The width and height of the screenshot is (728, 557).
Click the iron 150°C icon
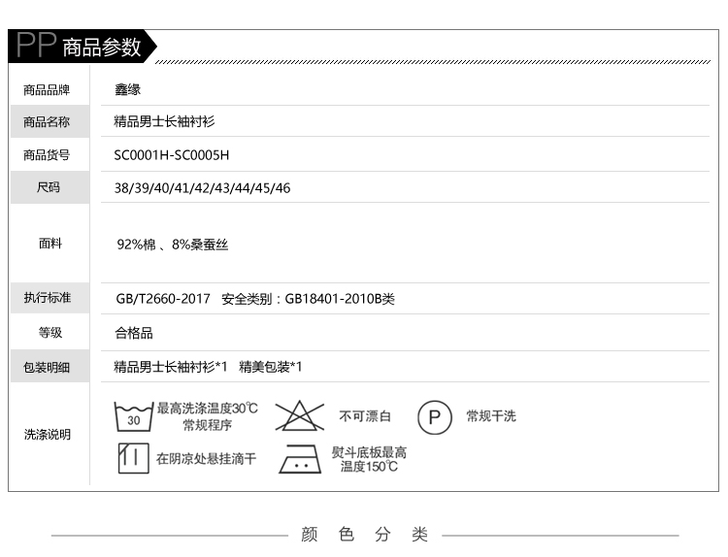point(300,459)
